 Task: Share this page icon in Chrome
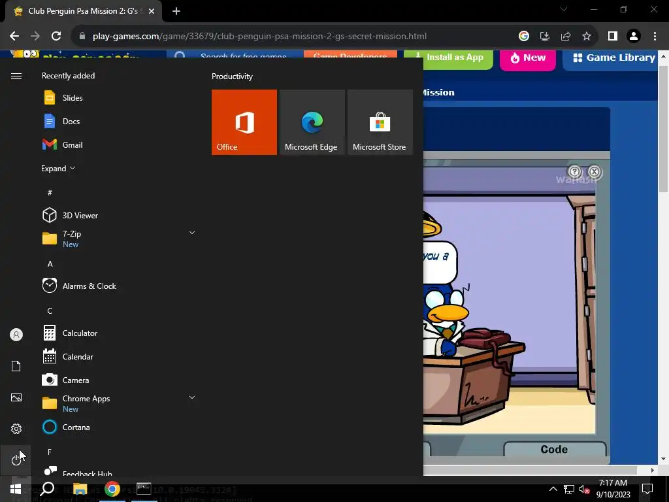point(566,37)
